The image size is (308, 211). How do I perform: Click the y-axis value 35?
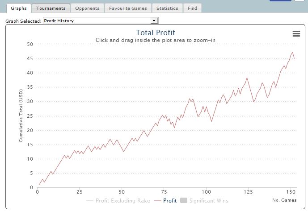coord(30,87)
